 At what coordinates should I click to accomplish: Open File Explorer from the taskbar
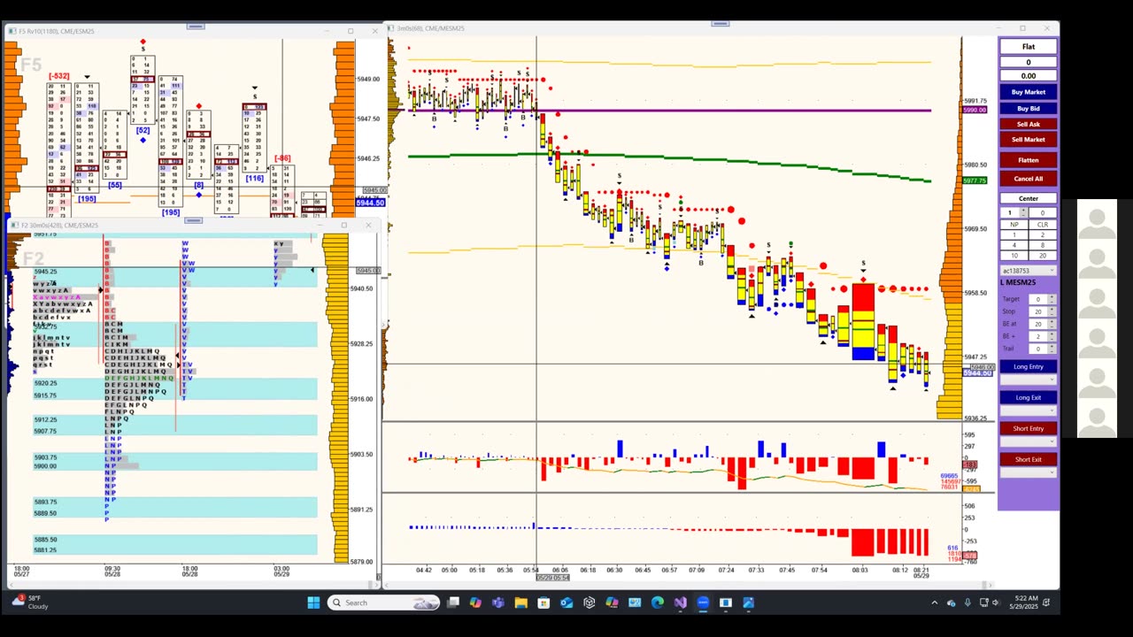coord(520,602)
